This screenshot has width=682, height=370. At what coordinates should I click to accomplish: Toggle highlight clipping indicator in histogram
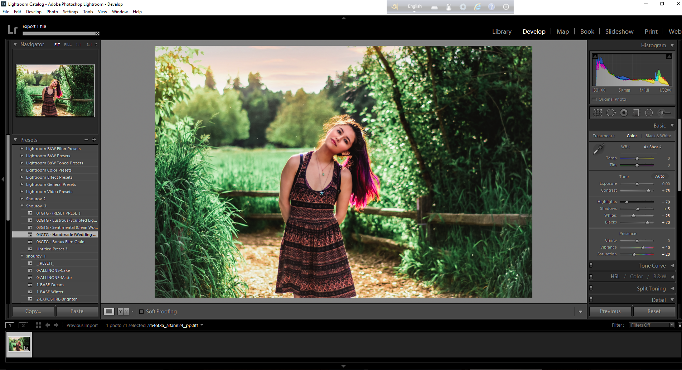669,56
